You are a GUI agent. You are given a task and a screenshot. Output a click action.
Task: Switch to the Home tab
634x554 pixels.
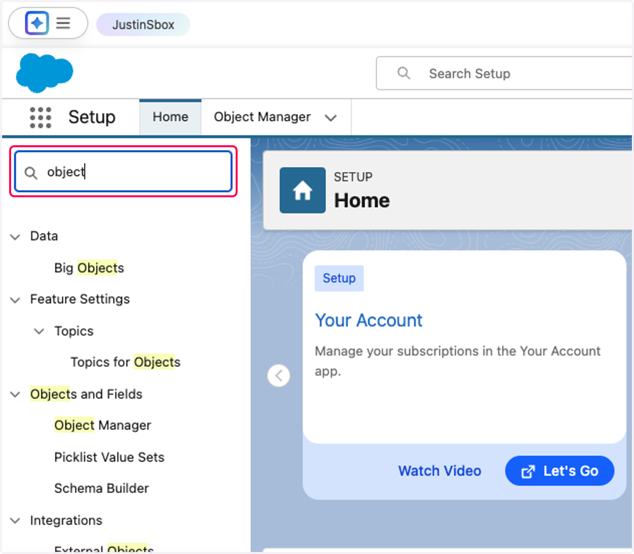click(170, 117)
